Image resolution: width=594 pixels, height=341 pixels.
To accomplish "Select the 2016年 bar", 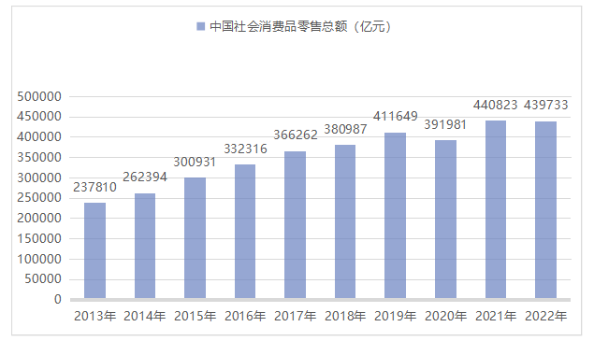I will click(245, 232).
